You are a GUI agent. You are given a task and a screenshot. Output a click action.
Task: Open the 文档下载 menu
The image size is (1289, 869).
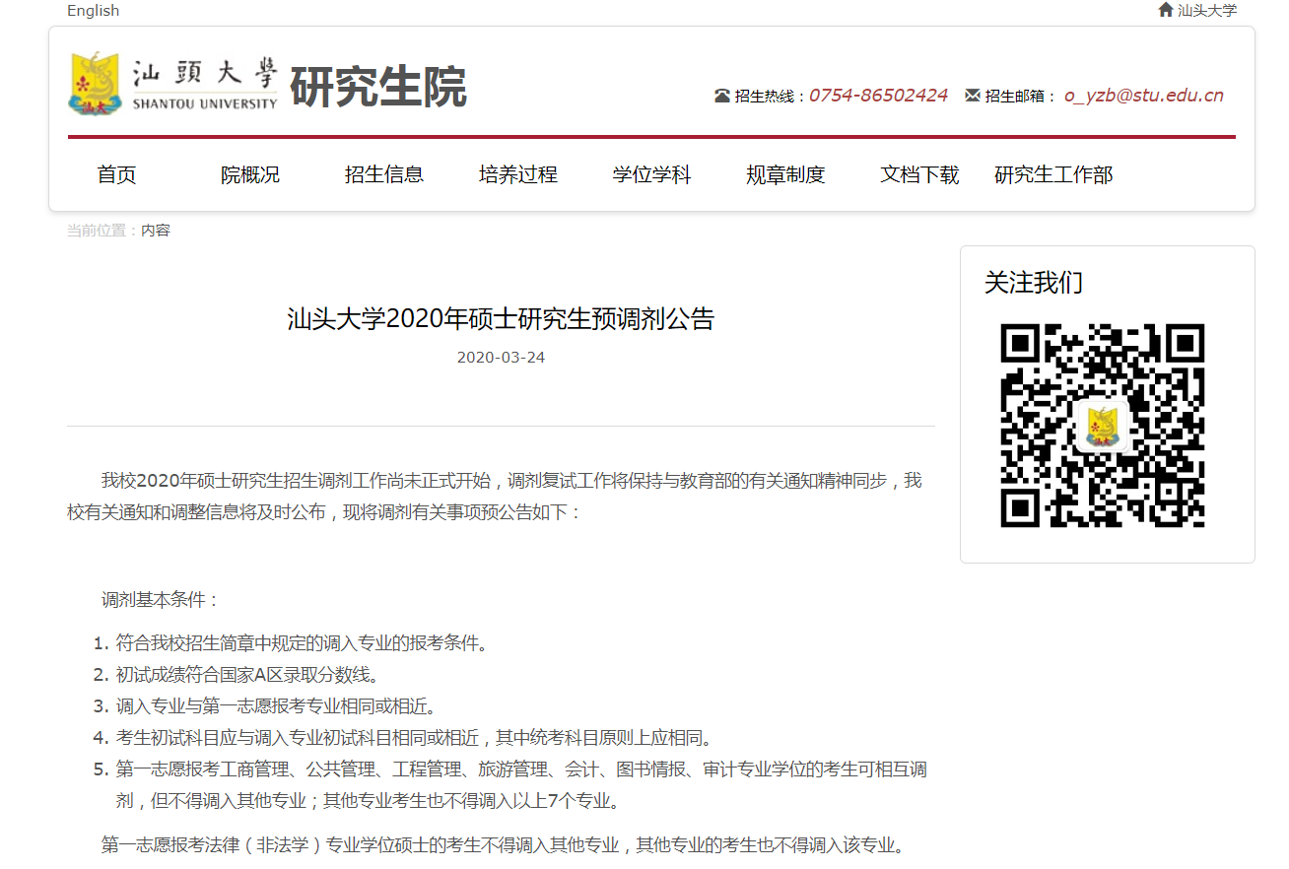click(x=919, y=175)
